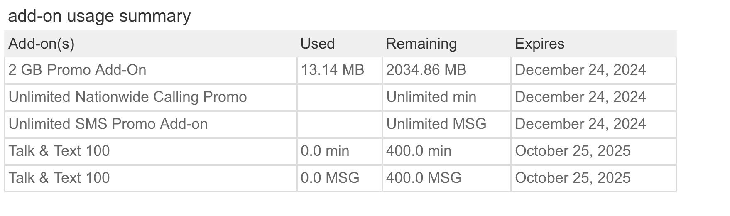730x216 pixels.
Task: Click expiry date of 2 GB Promo Add-On
Action: [580, 70]
